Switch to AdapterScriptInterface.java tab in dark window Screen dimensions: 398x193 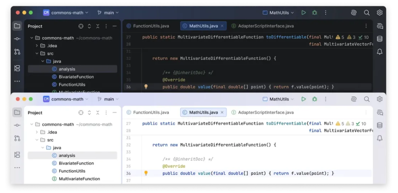[x=262, y=26]
